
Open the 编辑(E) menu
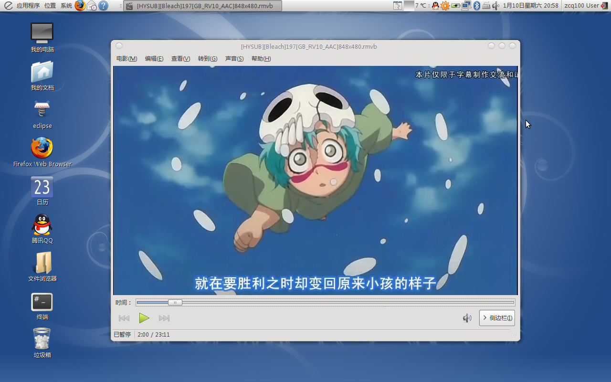[x=154, y=59]
